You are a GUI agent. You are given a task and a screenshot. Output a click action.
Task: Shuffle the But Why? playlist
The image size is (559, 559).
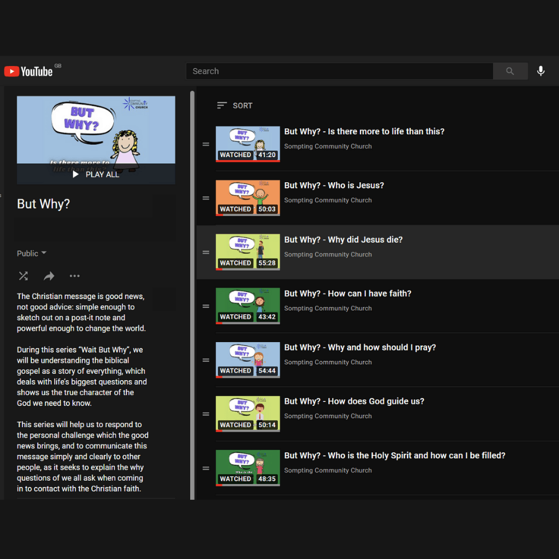pyautogui.click(x=23, y=276)
